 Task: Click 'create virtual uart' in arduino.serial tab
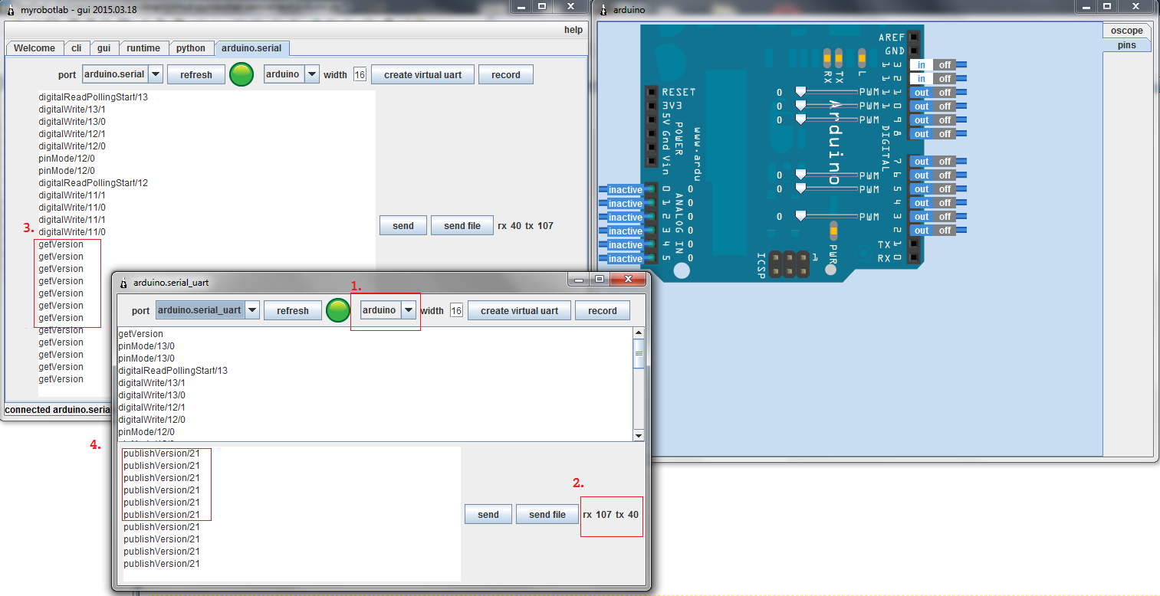click(423, 75)
